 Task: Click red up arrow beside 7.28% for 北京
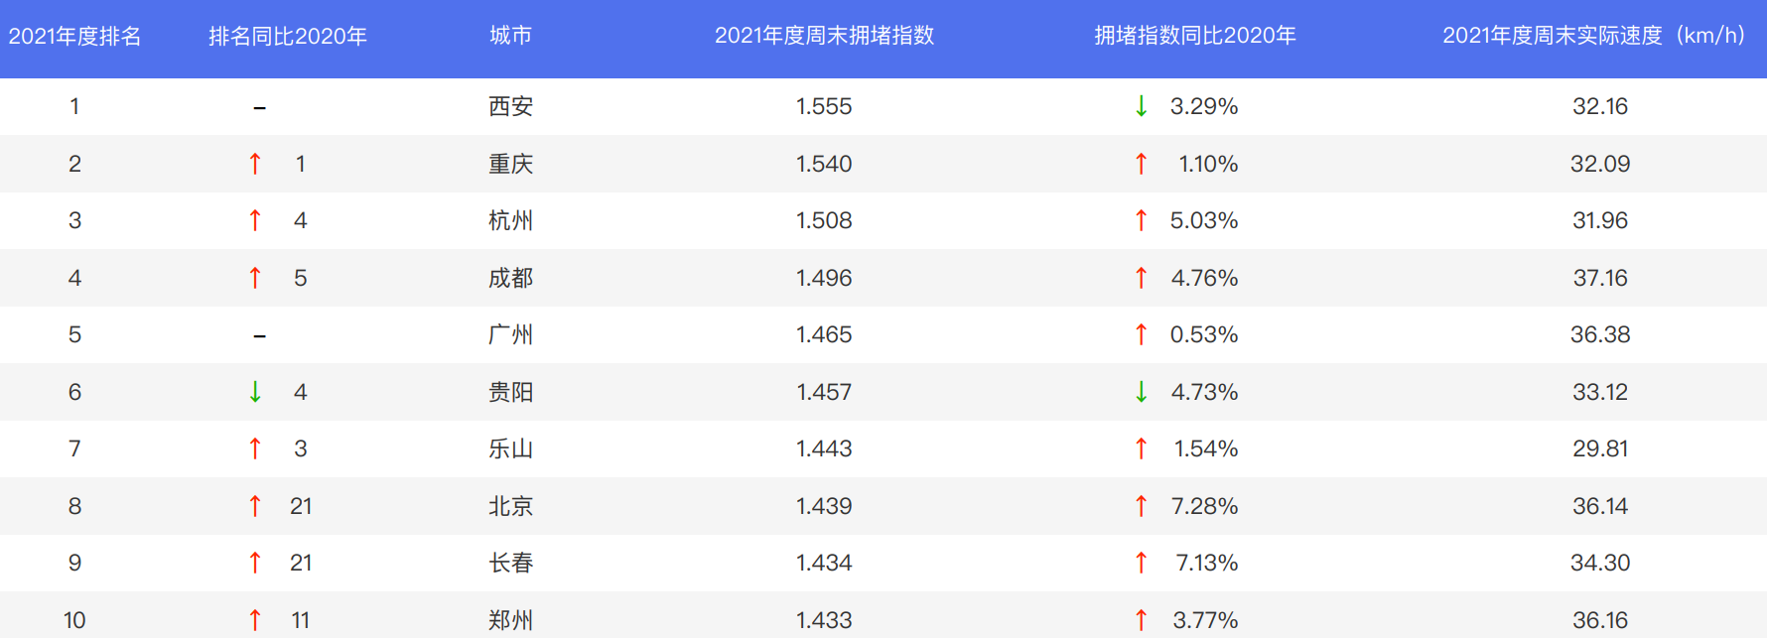pyautogui.click(x=1141, y=506)
